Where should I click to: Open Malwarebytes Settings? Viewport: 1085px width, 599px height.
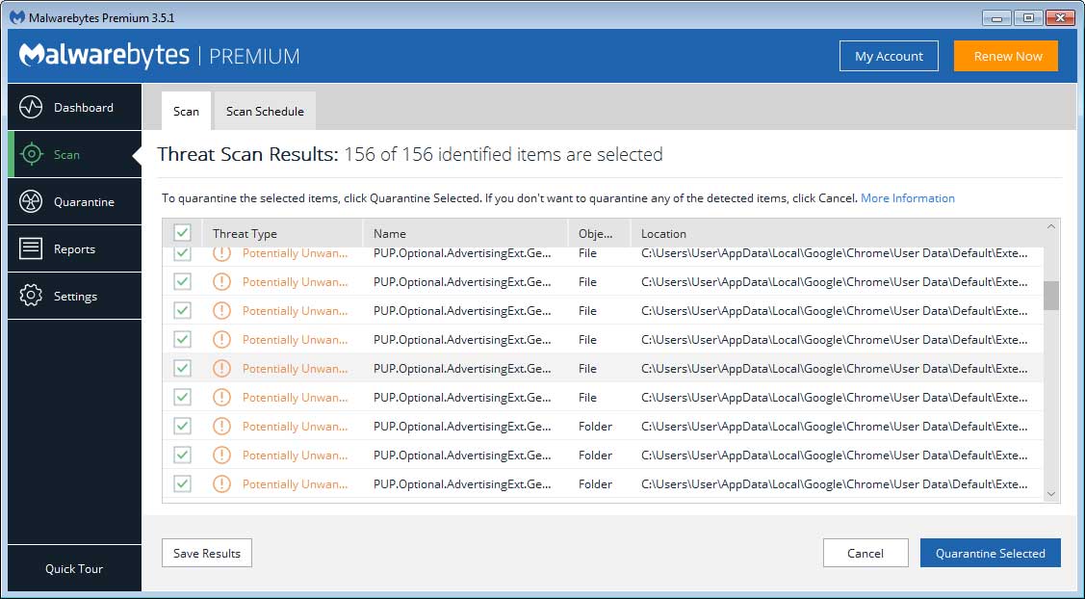[x=74, y=296]
